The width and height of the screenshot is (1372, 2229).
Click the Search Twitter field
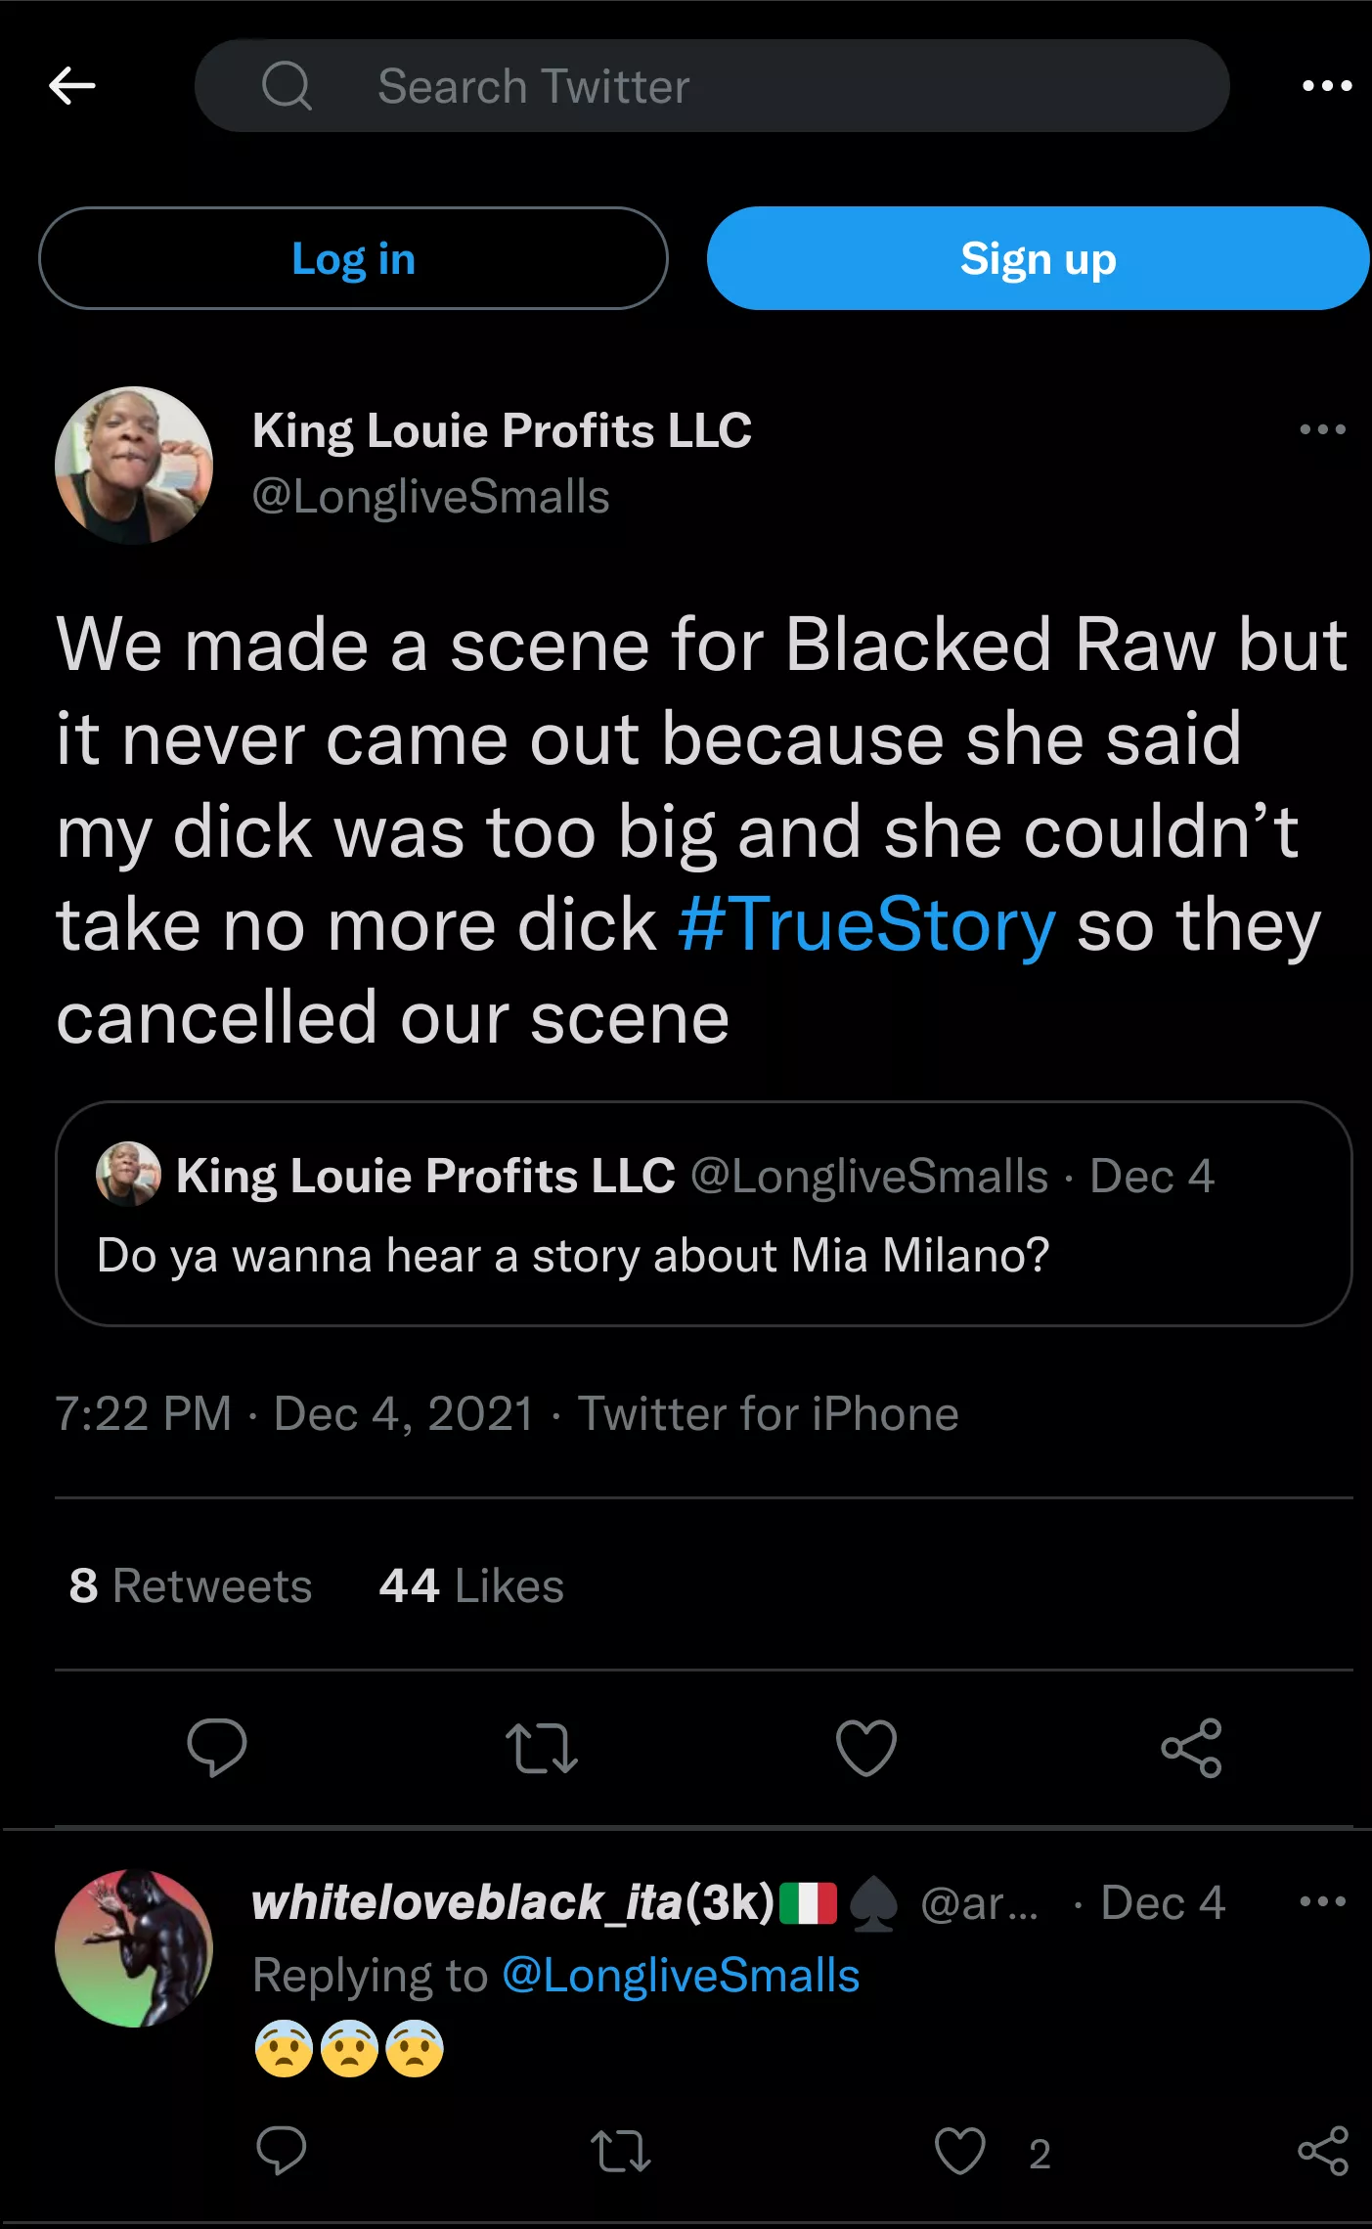click(x=711, y=86)
